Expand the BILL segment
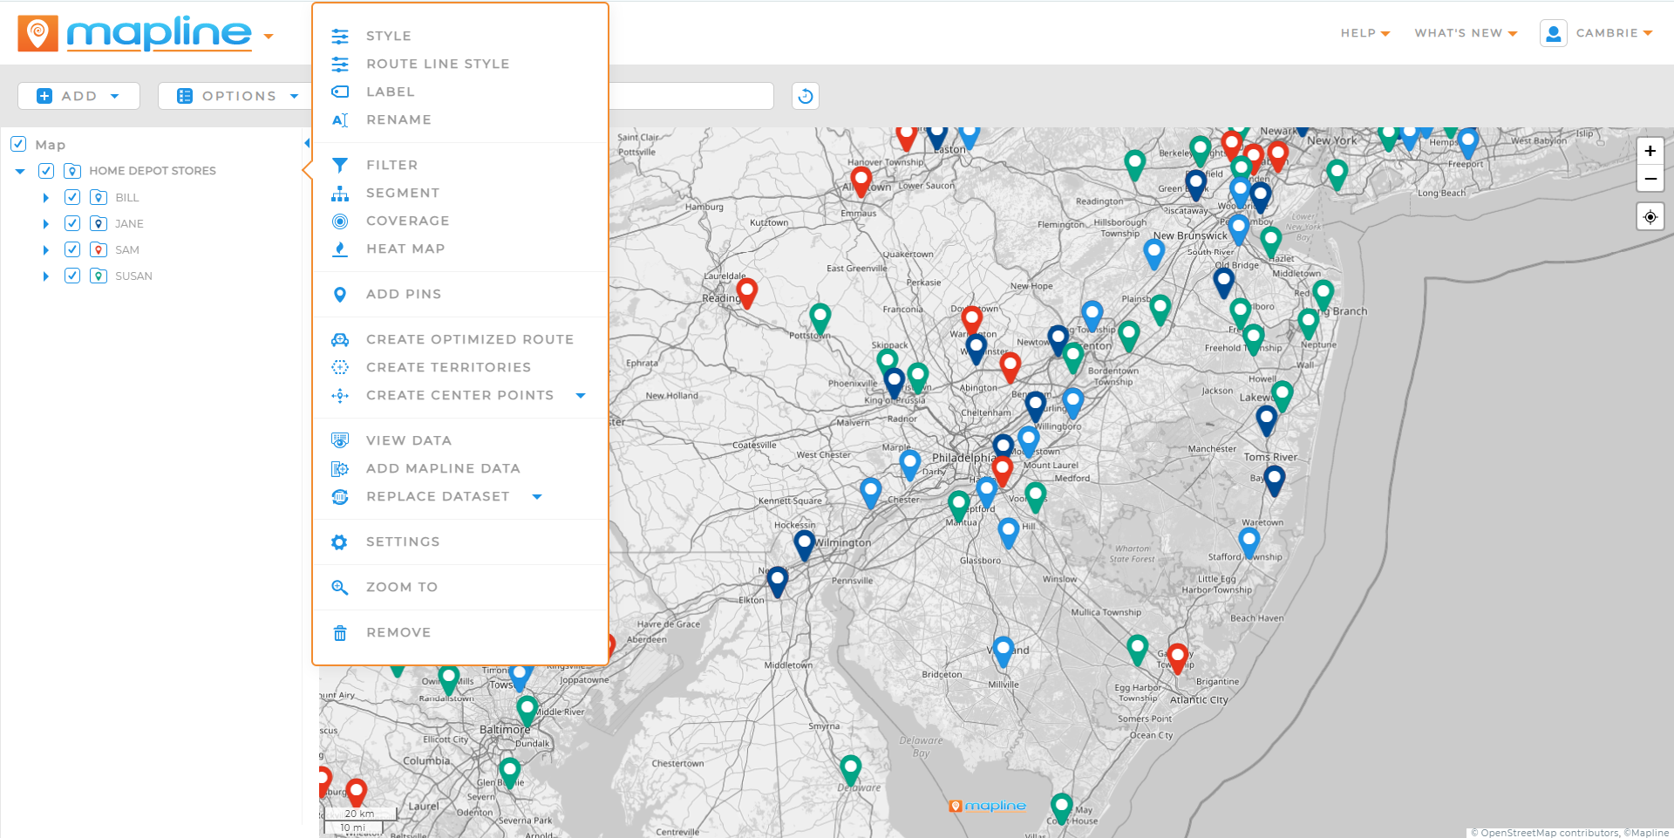This screenshot has height=838, width=1674. click(x=46, y=198)
